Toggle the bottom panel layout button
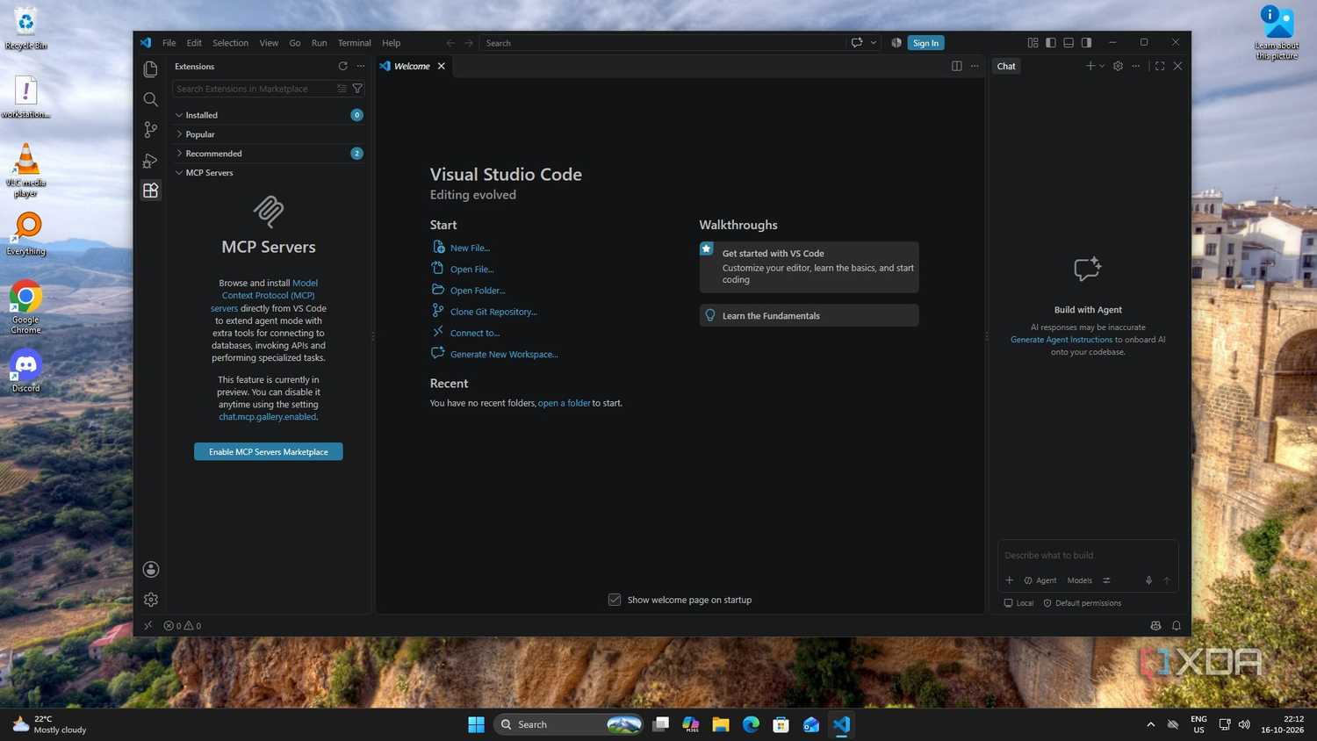The height and width of the screenshot is (741, 1317). (1069, 42)
